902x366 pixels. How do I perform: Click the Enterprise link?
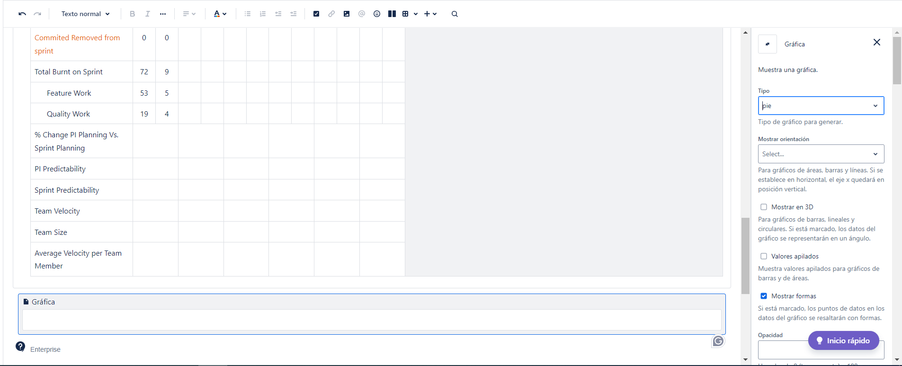coord(45,349)
